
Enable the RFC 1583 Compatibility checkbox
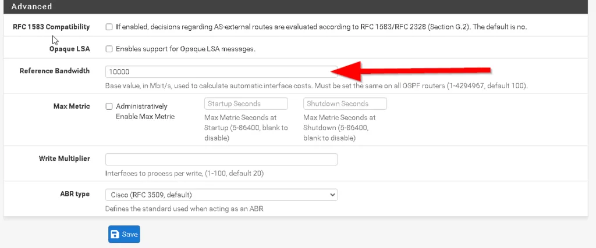[109, 27]
